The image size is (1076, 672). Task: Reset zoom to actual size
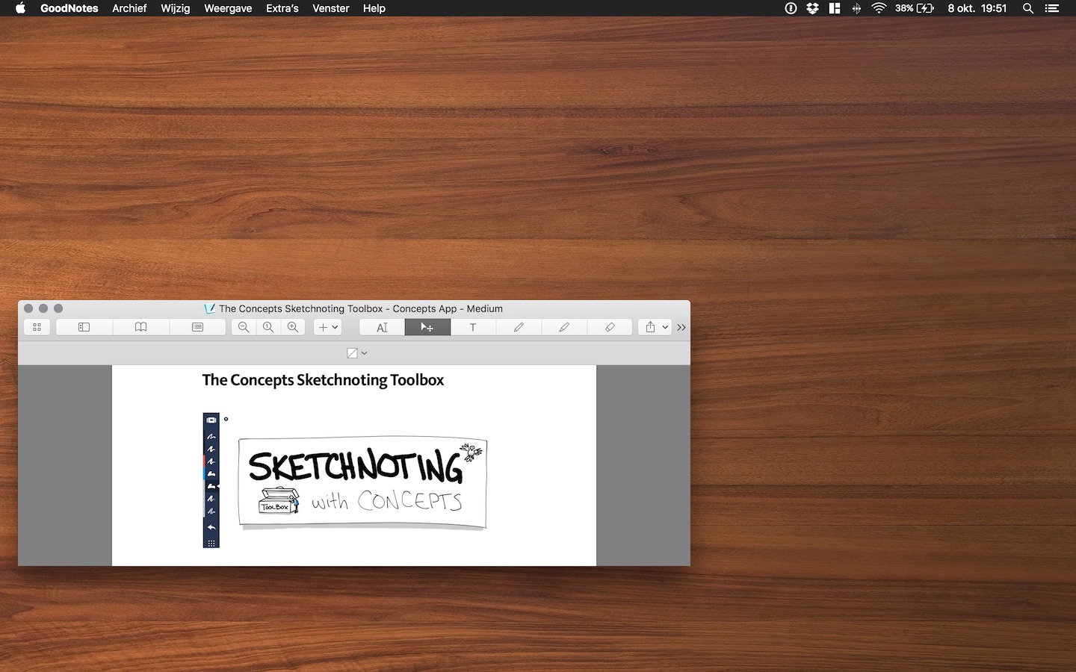(x=268, y=327)
